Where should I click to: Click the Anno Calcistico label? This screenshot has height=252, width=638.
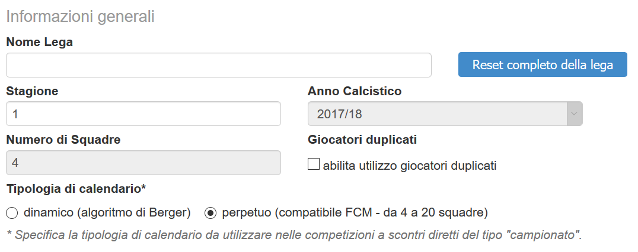[355, 91]
